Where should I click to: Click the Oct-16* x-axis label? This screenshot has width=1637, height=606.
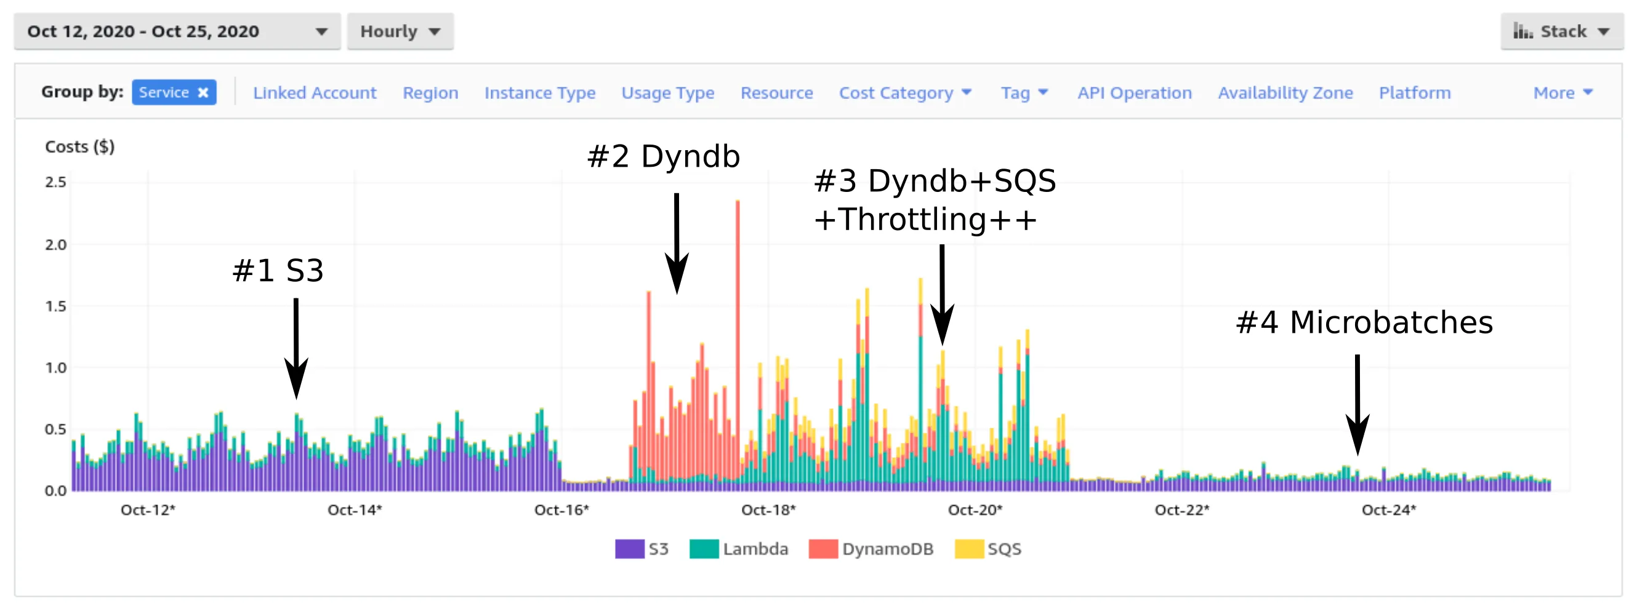[561, 510]
